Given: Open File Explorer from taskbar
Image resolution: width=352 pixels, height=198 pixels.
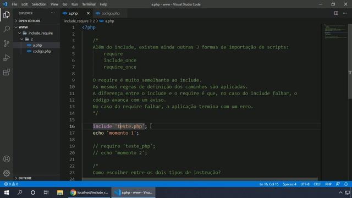Looking at the screenshot, I should tap(60, 193).
